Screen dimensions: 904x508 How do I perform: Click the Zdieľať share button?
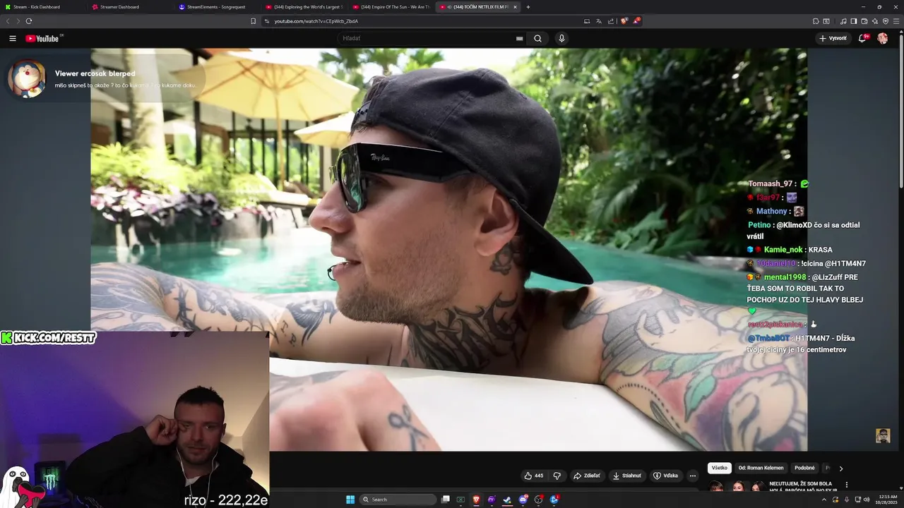pyautogui.click(x=587, y=476)
